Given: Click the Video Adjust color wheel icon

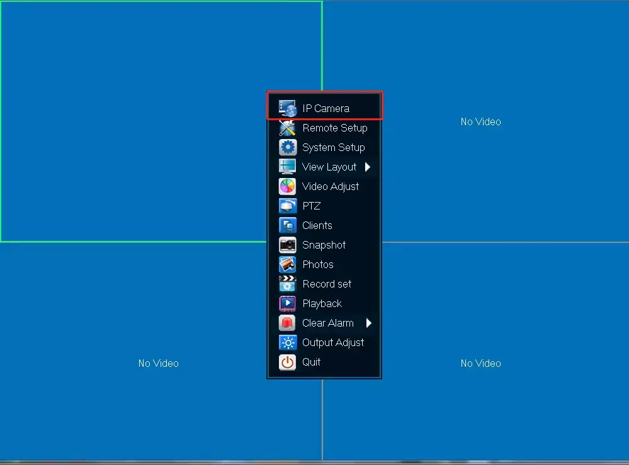Looking at the screenshot, I should [x=288, y=186].
